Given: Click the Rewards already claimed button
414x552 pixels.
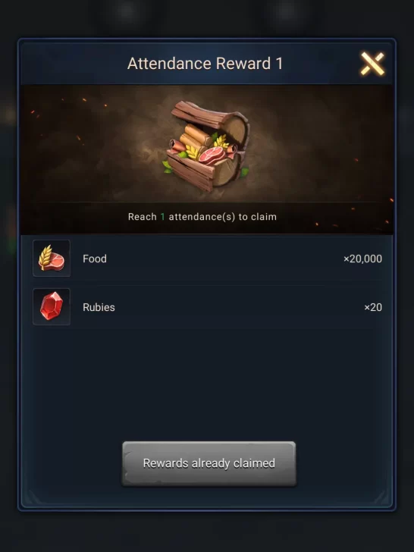Looking at the screenshot, I should point(209,463).
